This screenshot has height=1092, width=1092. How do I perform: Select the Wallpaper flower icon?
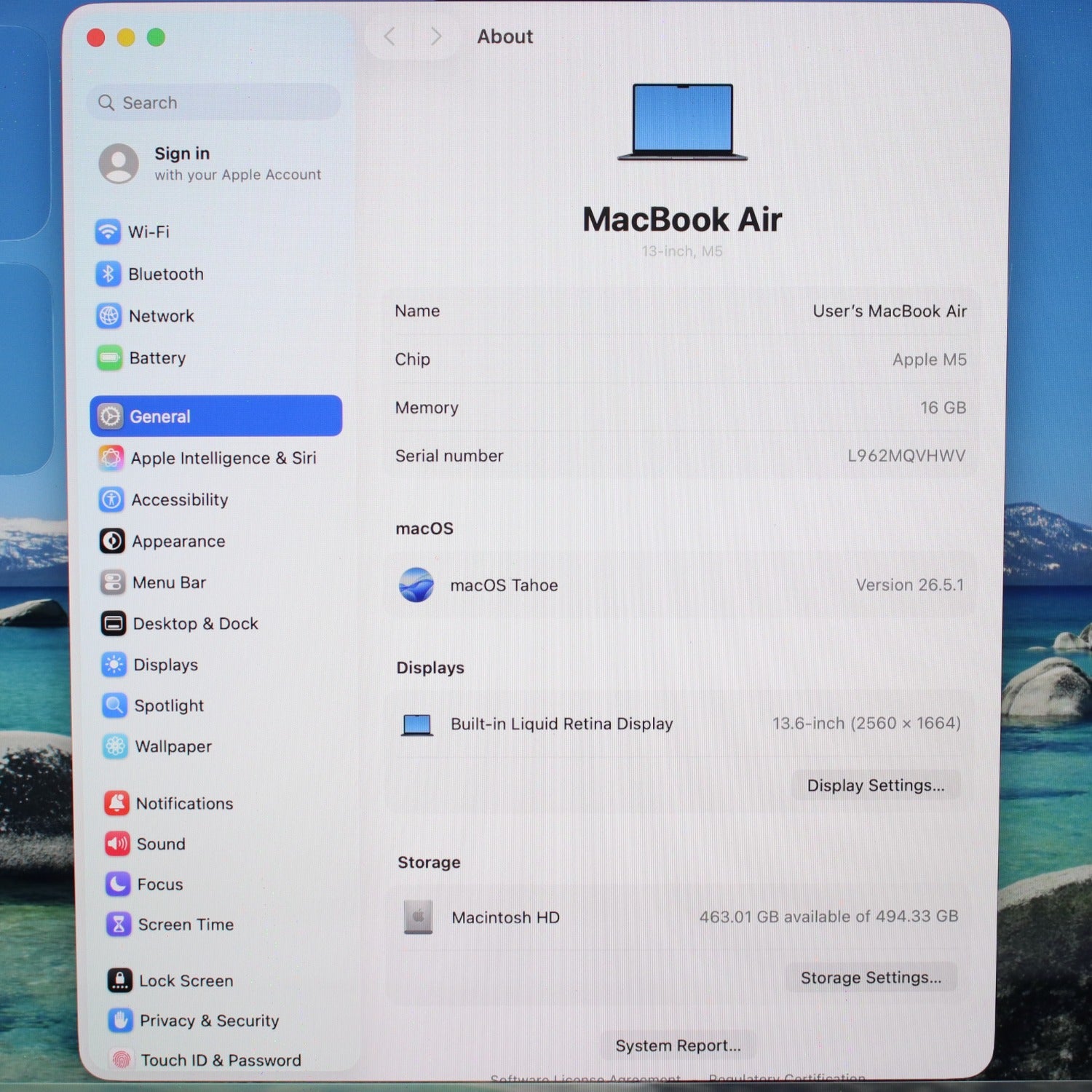point(116,746)
